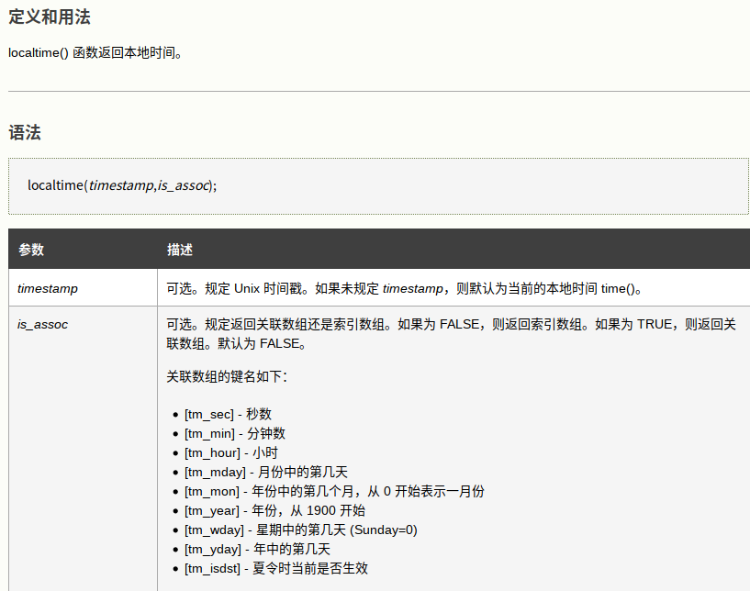Click the [tm_isdst] 夏令时 list item

[275, 568]
